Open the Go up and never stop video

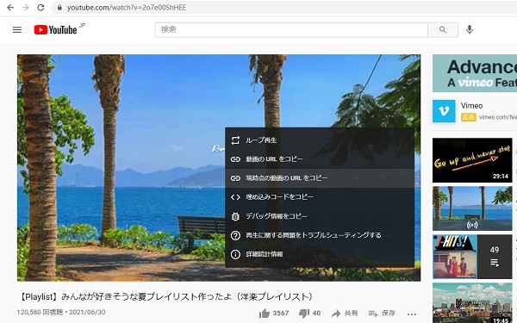point(472,160)
